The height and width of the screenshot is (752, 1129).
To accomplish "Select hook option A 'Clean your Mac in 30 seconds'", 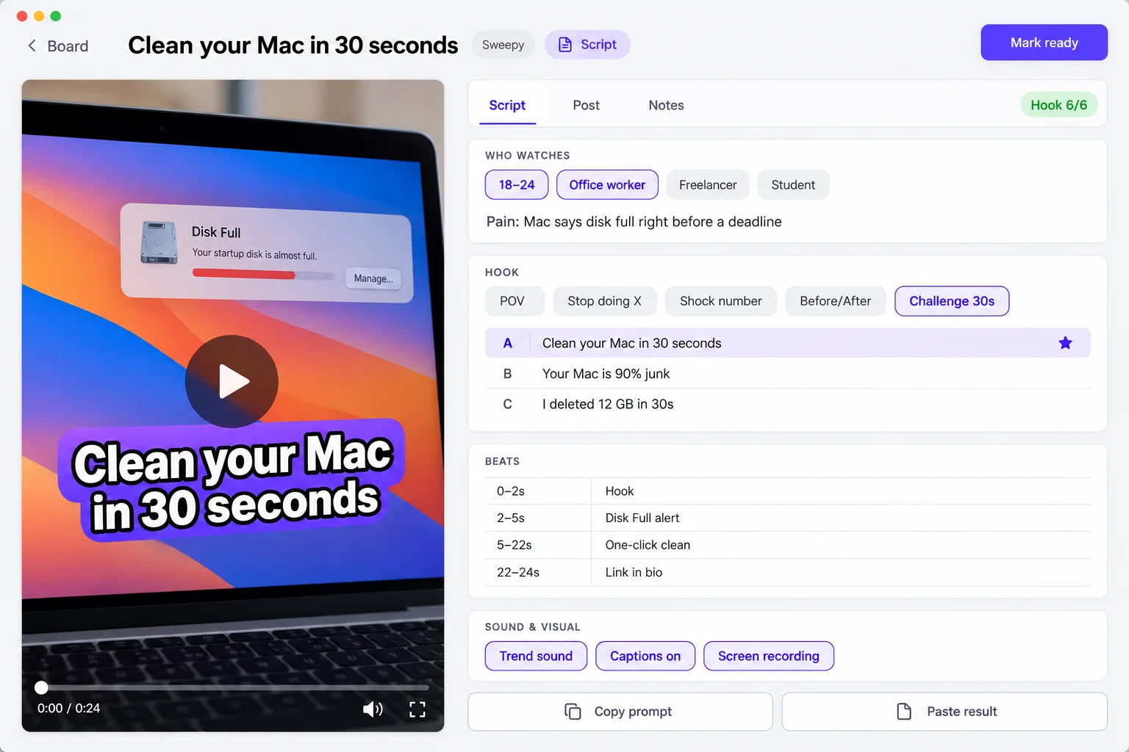I will pyautogui.click(x=788, y=343).
